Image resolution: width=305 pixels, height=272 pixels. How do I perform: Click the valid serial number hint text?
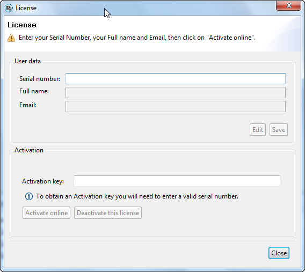(x=137, y=196)
